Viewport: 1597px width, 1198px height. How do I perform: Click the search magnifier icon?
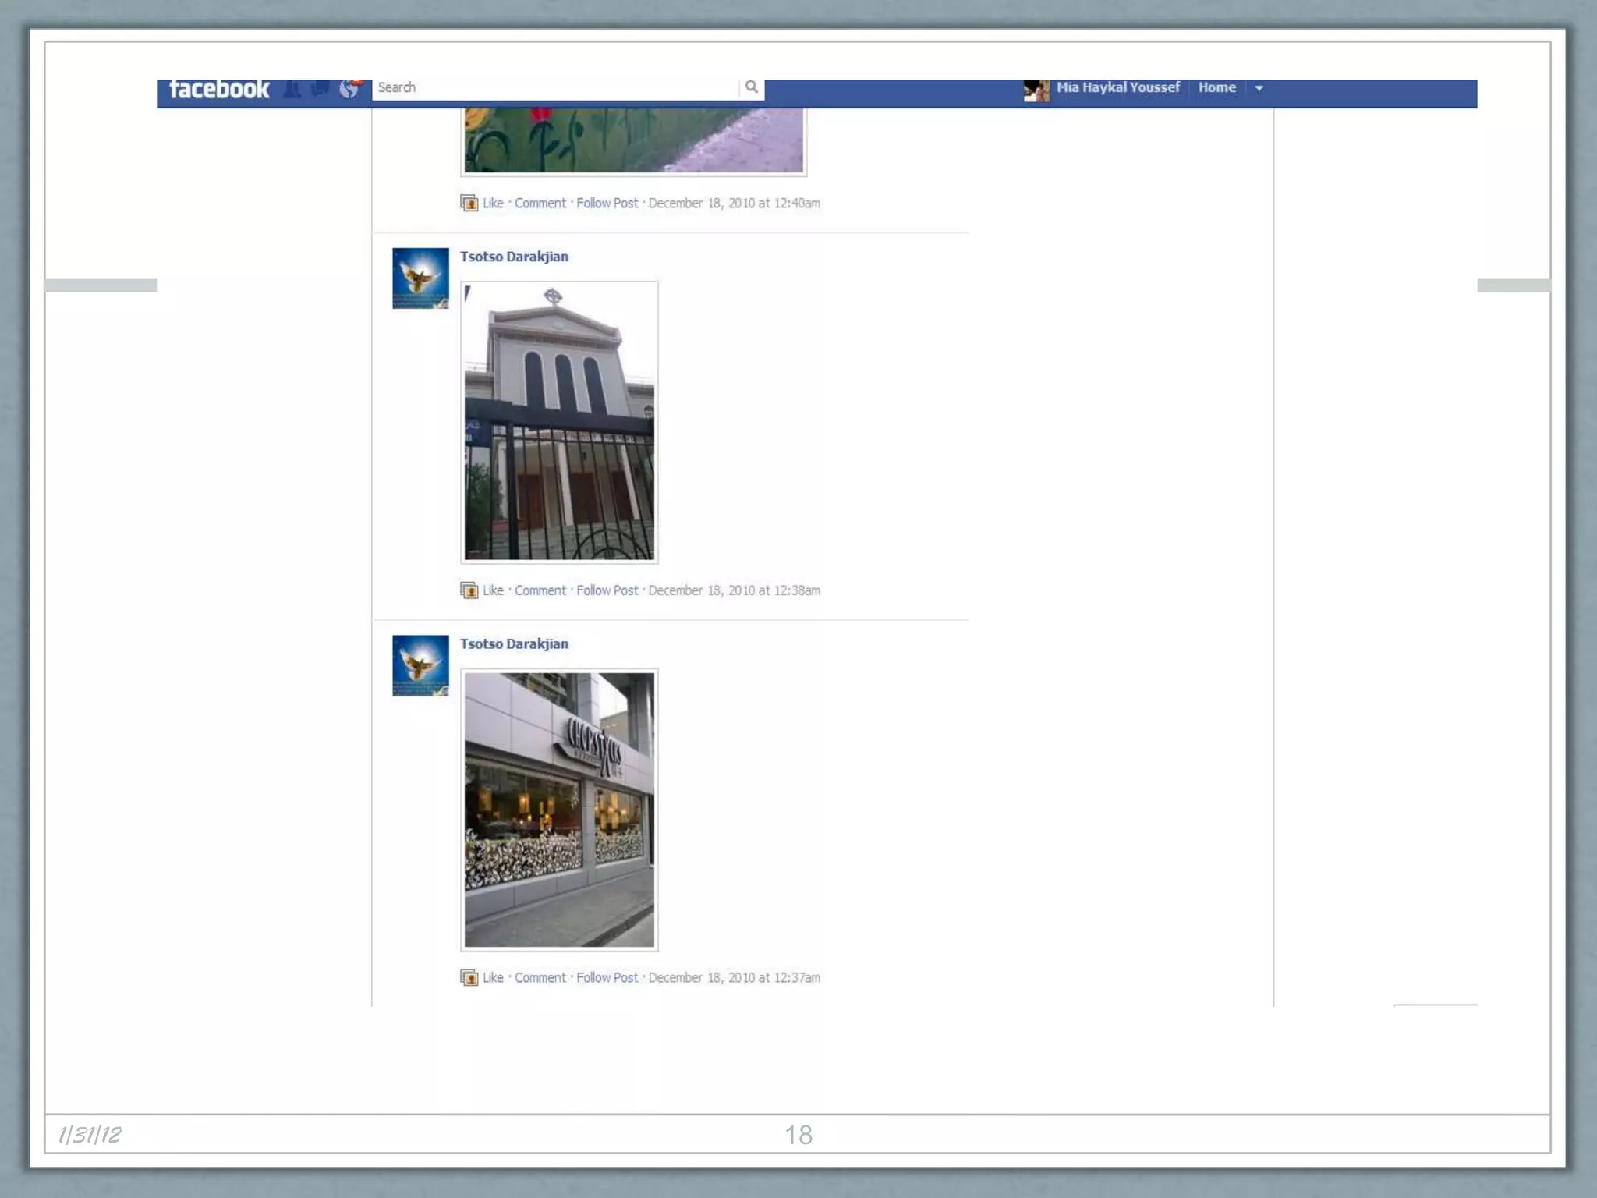coord(751,87)
